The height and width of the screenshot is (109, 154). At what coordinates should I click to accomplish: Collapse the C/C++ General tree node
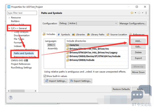coord(9,28)
